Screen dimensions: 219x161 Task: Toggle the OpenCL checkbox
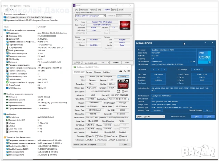click(x=87, y=136)
